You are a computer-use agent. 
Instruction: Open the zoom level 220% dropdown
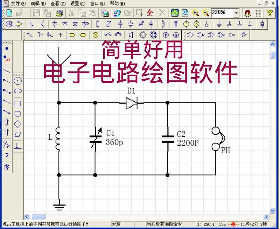(x=236, y=13)
